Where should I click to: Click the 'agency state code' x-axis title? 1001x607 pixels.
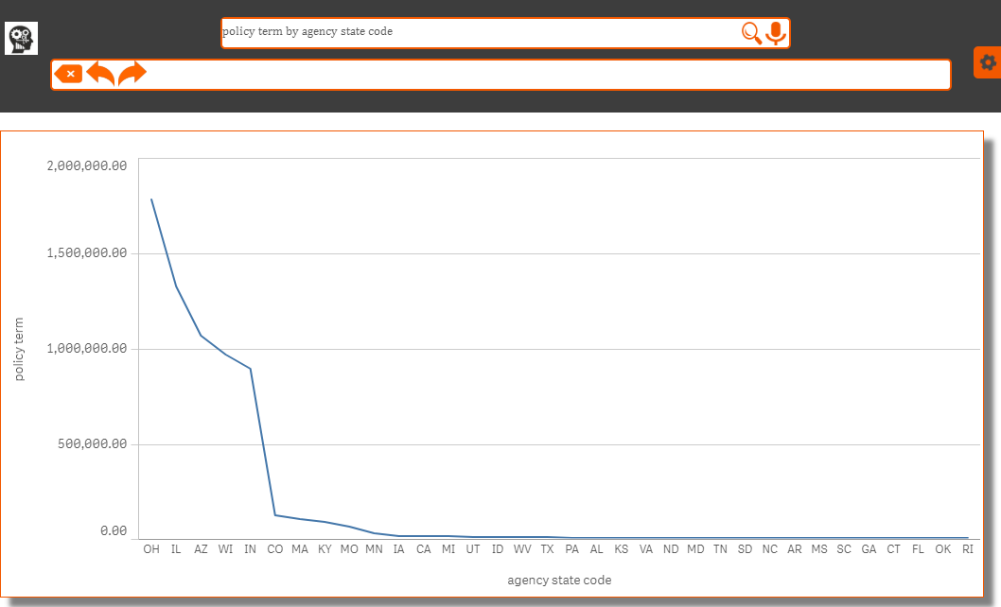pos(559,581)
